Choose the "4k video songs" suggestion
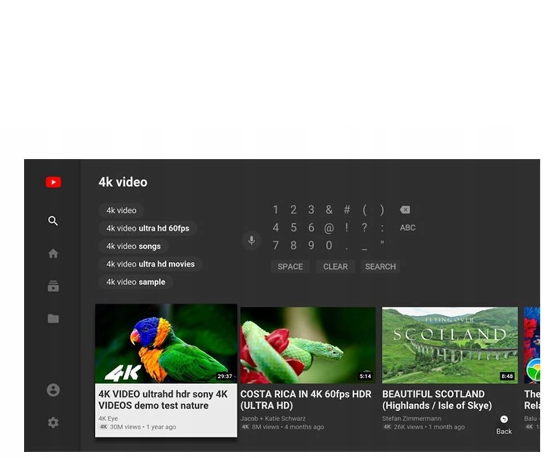Screen dimensions: 555x458 pos(134,246)
